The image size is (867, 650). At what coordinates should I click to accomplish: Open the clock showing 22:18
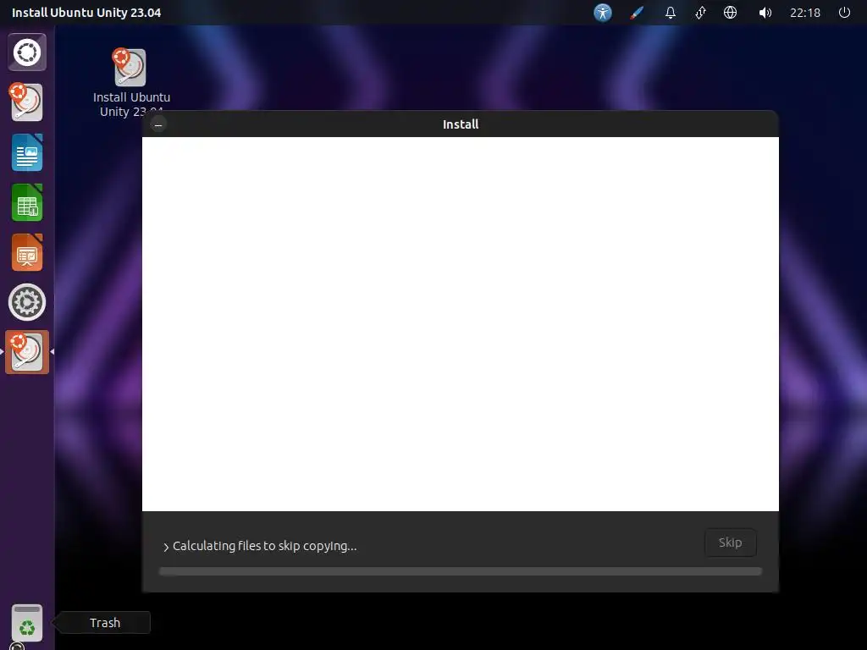[x=805, y=12]
